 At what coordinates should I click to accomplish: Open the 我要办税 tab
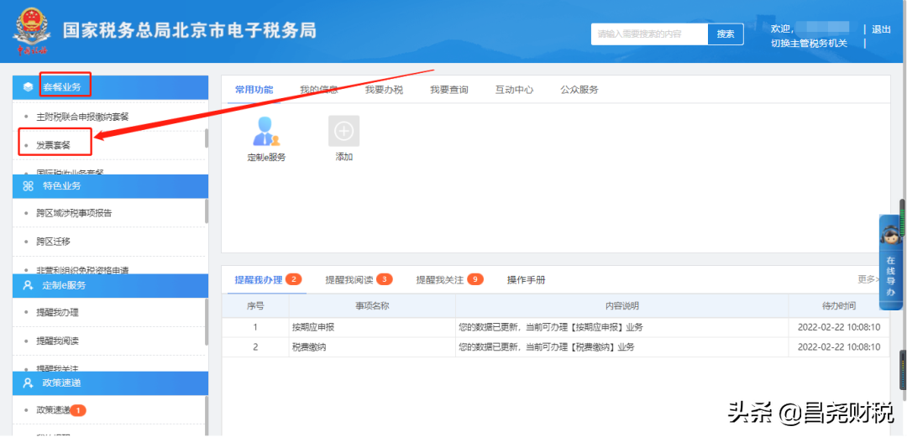384,90
